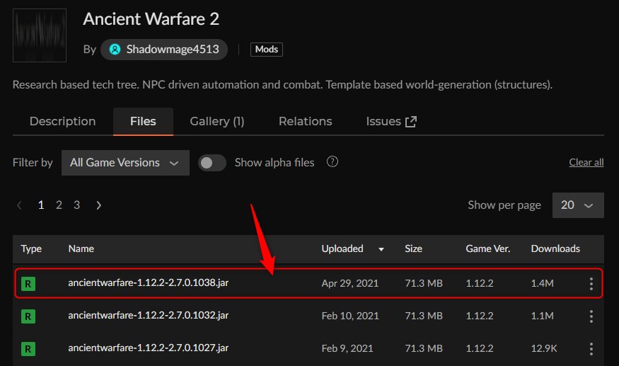Viewport: 619px width, 366px height.
Task: Expand the All Game Versions dropdown
Action: [x=125, y=162]
